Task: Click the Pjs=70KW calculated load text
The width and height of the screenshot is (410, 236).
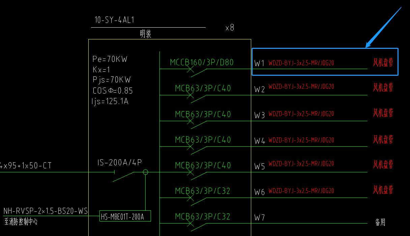Action: click(x=112, y=80)
